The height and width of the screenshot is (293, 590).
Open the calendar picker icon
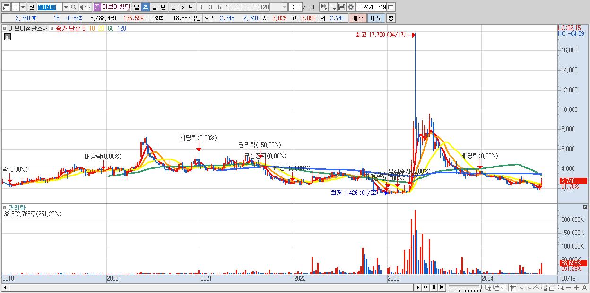point(390,7)
